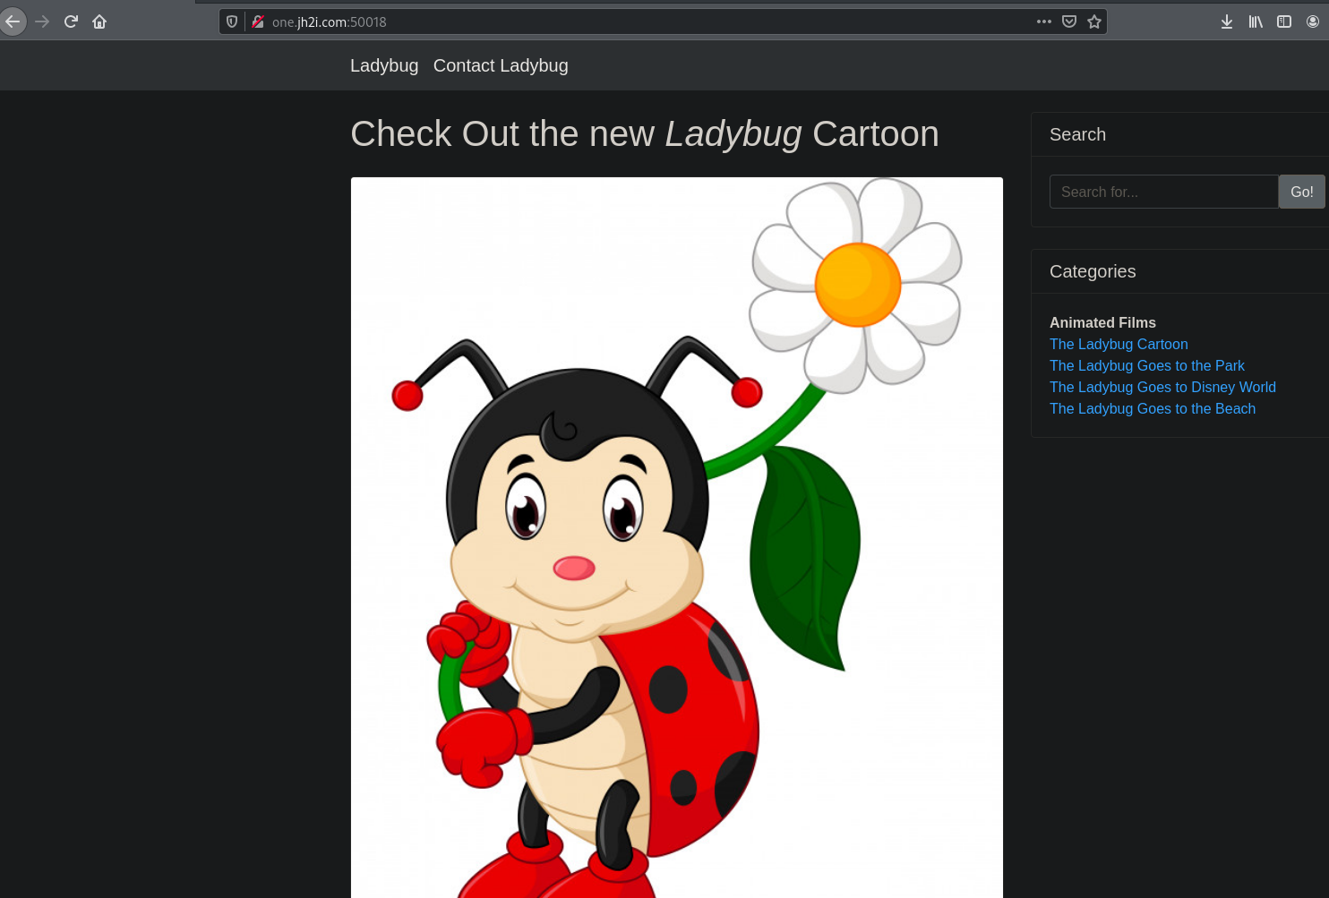1329x898 pixels.
Task: Open The Ladybug Goes to Disney World
Action: pyautogui.click(x=1162, y=387)
